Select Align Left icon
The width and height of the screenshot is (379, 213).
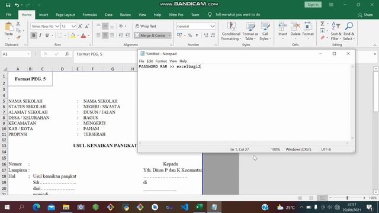tap(98, 35)
